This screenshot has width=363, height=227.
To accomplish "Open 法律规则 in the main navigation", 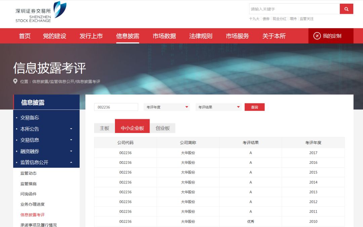I will pyautogui.click(x=201, y=36).
